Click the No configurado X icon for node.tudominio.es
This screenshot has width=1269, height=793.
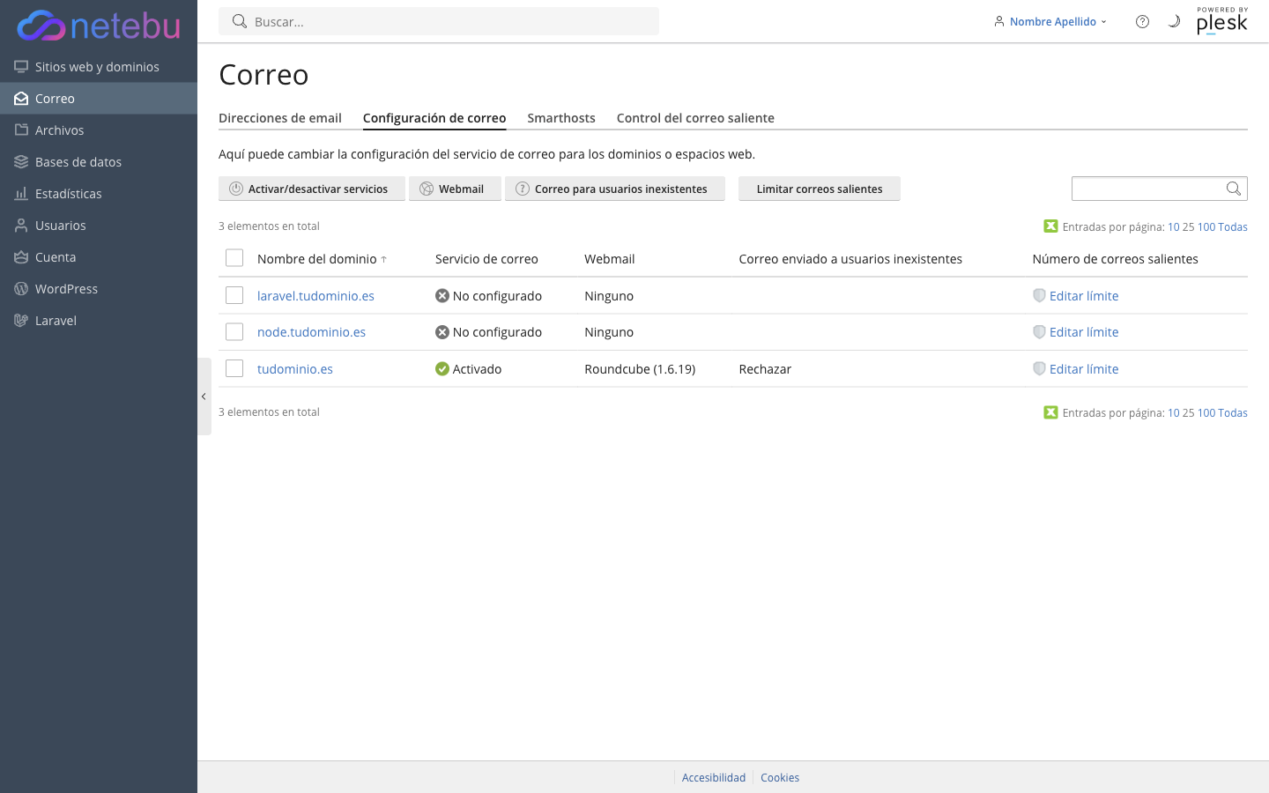pyautogui.click(x=442, y=332)
